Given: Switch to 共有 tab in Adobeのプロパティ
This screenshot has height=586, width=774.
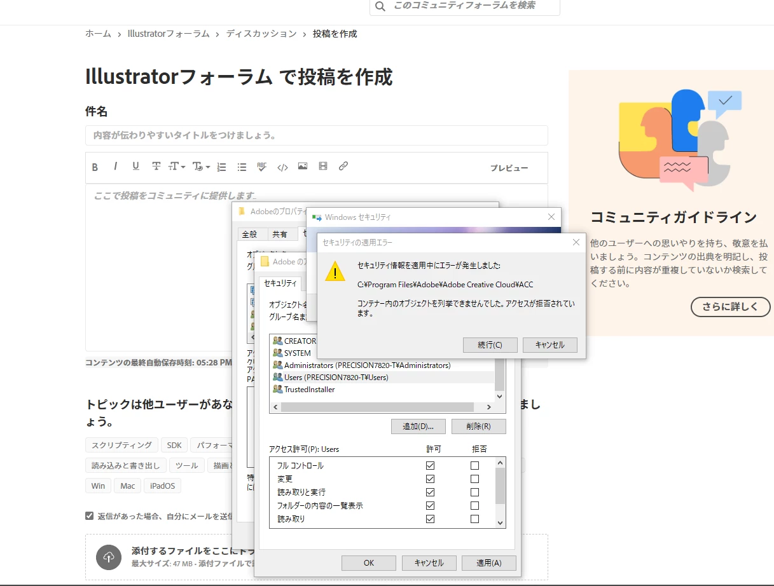Looking at the screenshot, I should click(x=280, y=234).
